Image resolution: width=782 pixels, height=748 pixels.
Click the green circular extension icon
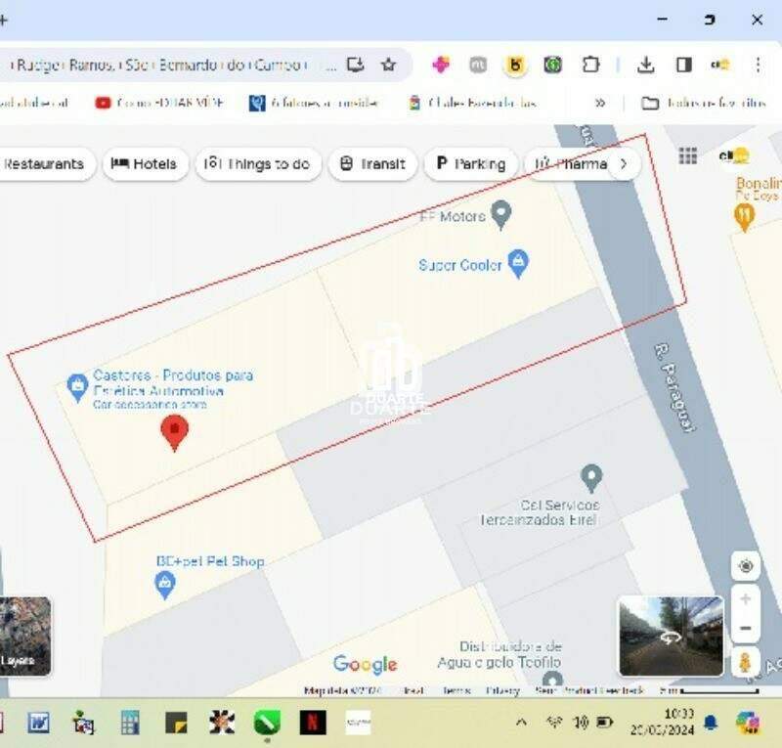tap(552, 65)
